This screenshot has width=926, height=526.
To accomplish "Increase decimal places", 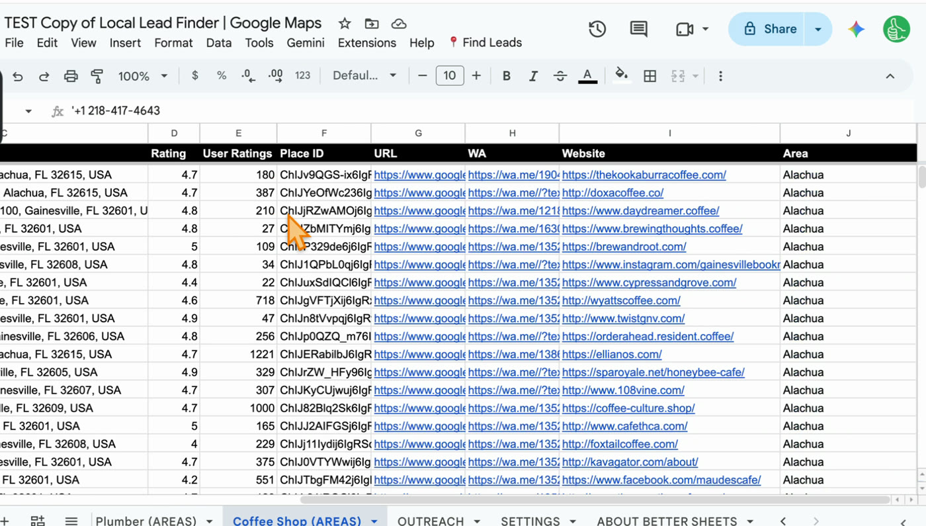I will [x=275, y=75].
